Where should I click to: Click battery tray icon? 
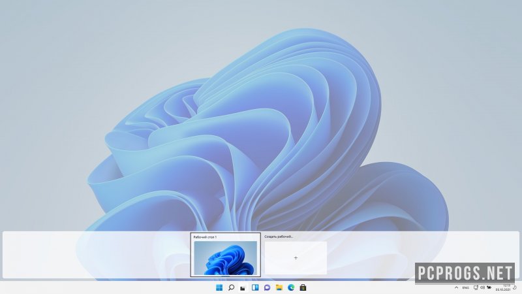point(489,287)
